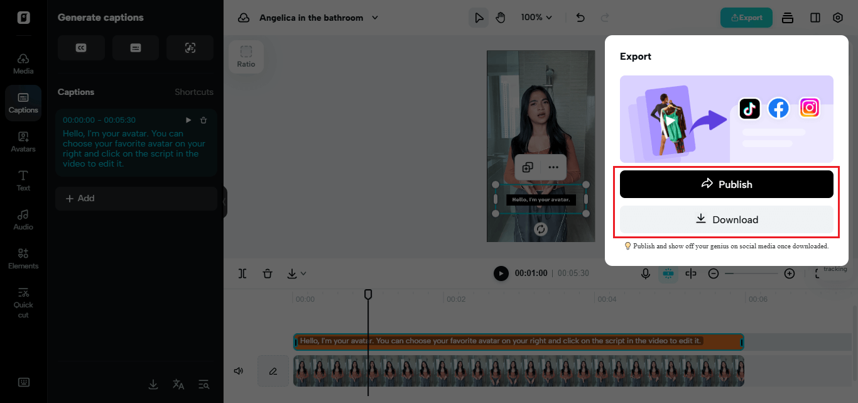
Task: Play the timeline preview
Action: pyautogui.click(x=501, y=273)
